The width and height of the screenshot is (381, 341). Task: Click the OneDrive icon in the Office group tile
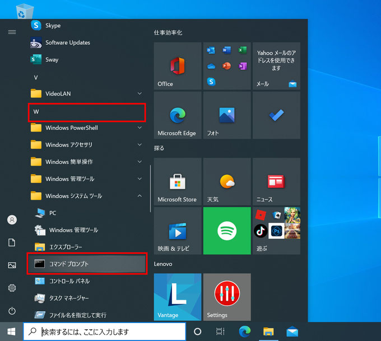coord(211,66)
